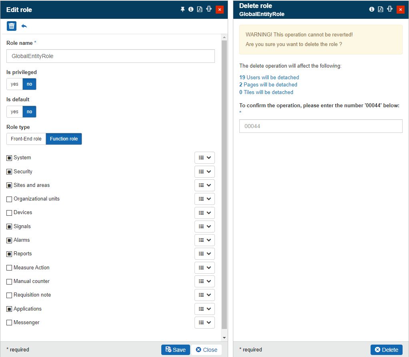Expand the Messenger permissions dropdown

(204, 323)
